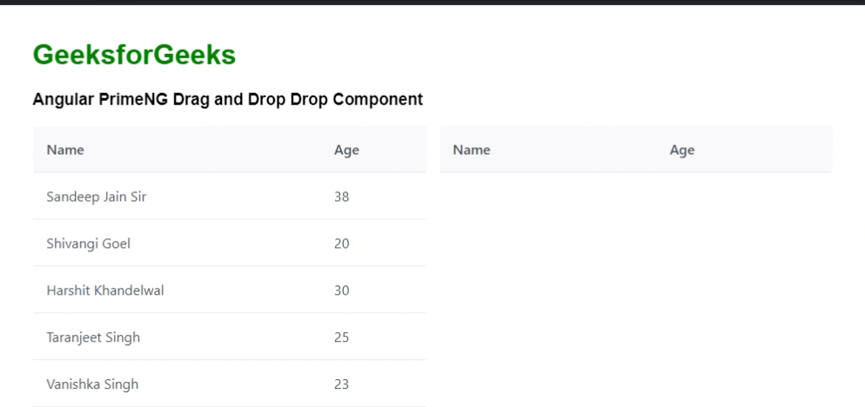Click the GeeksforGeeks green heading
Image resolution: width=865 pixels, height=407 pixels.
tap(134, 55)
